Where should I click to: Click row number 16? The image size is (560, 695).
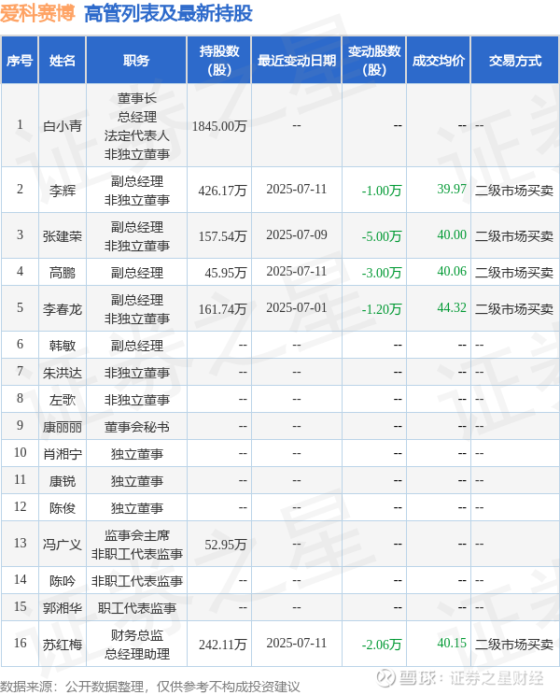[x=20, y=643]
